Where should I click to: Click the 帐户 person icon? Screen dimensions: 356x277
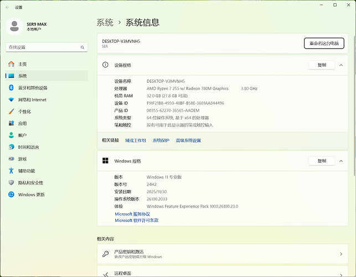point(11,135)
